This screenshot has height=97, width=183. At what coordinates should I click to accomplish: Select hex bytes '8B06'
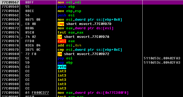pyautogui.click(x=30, y=28)
